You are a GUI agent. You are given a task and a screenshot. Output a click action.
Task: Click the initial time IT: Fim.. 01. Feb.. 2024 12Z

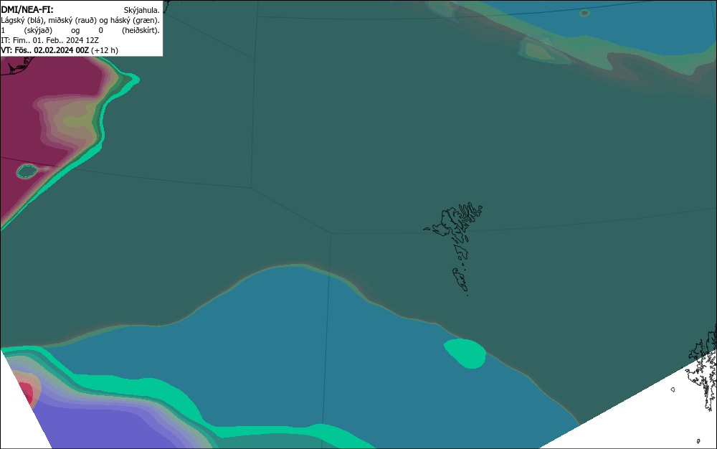coord(50,40)
